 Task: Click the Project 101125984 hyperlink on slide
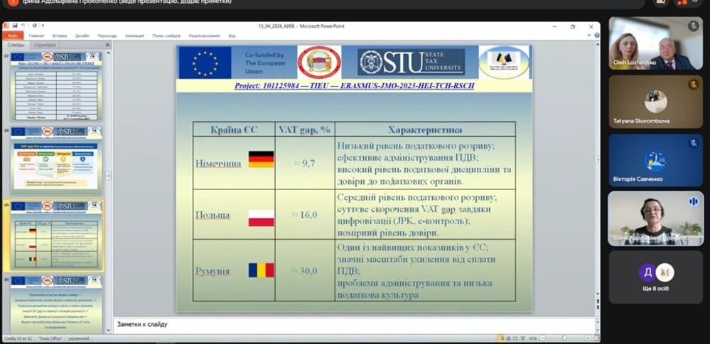[354, 85]
